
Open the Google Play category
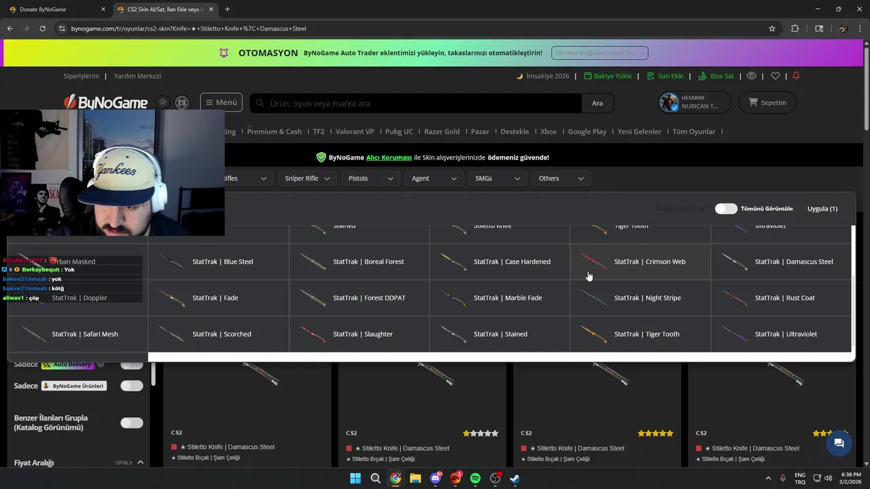[587, 131]
